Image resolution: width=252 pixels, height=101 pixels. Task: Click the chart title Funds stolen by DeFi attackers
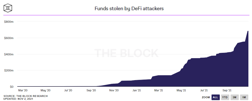(129, 8)
